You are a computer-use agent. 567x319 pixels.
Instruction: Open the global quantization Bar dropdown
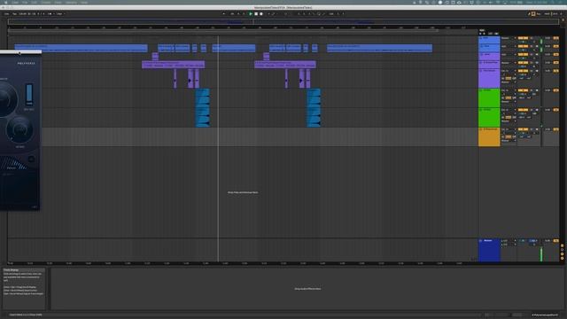[60, 14]
